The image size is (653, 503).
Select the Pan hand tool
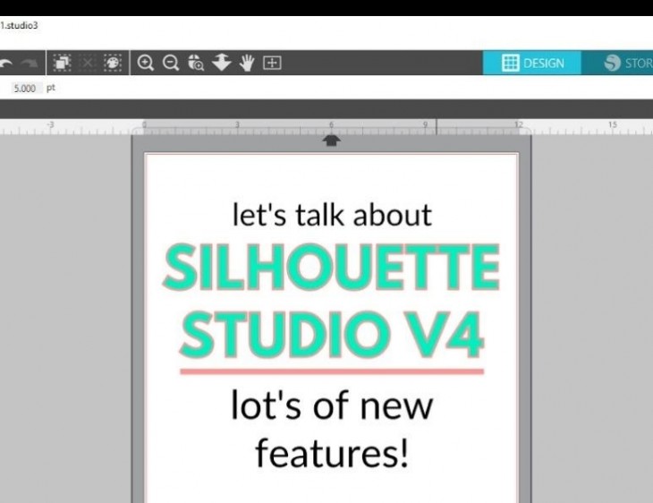[247, 63]
